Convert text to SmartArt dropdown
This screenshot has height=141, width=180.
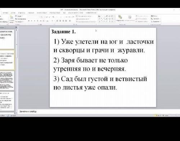[x=86, y=22]
